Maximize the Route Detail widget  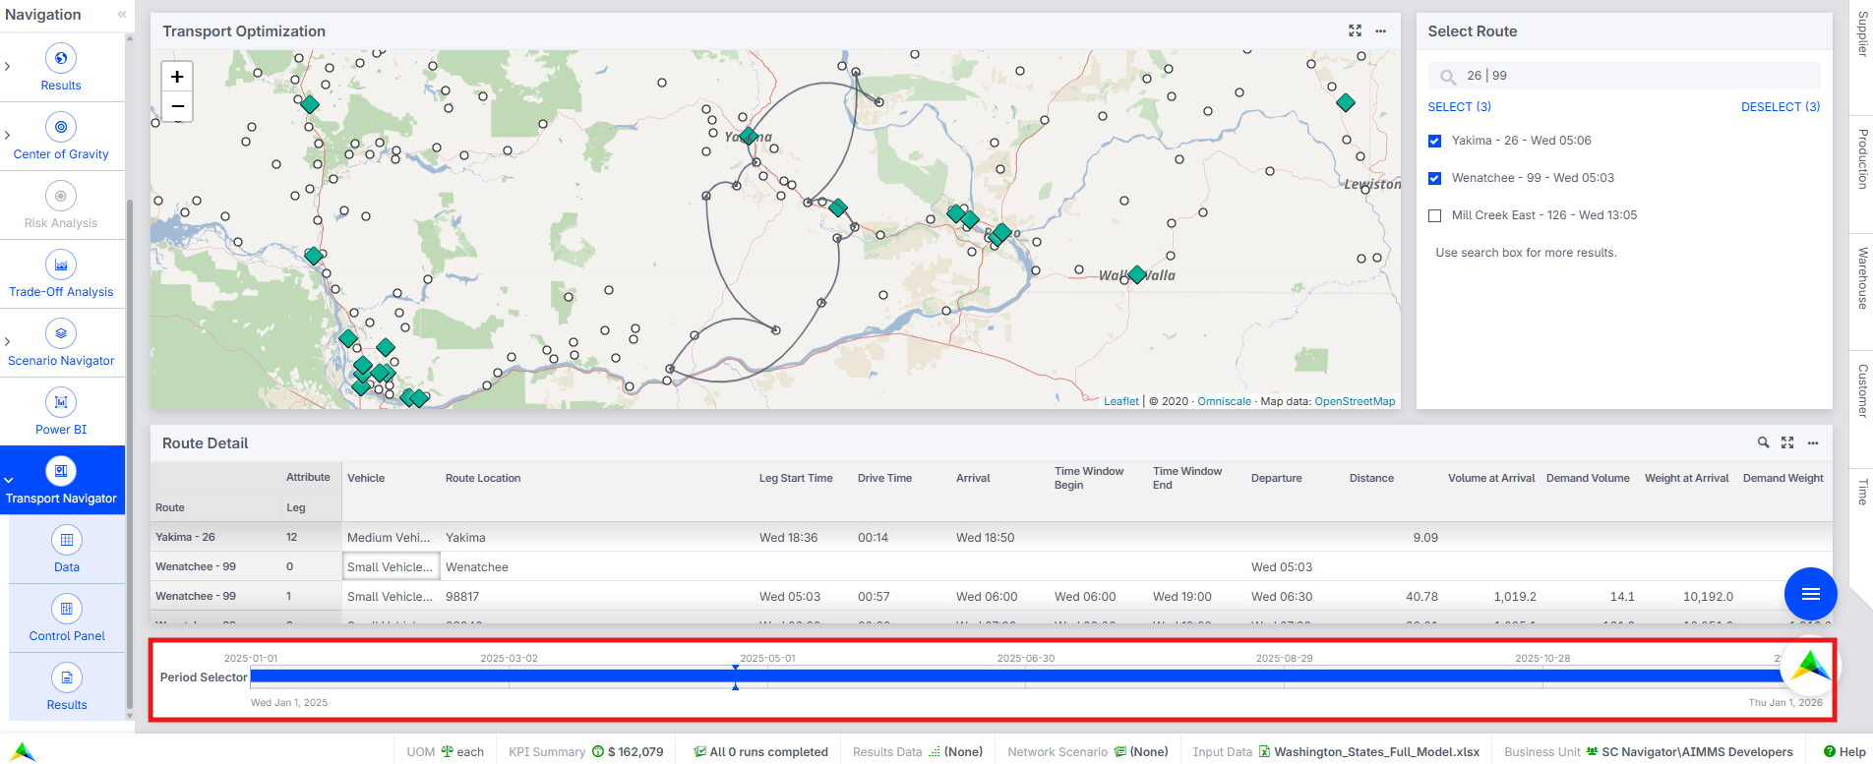[1787, 443]
